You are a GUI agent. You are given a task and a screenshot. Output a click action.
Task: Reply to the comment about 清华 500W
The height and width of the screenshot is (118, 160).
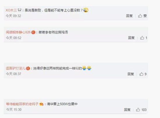(x=127, y=110)
